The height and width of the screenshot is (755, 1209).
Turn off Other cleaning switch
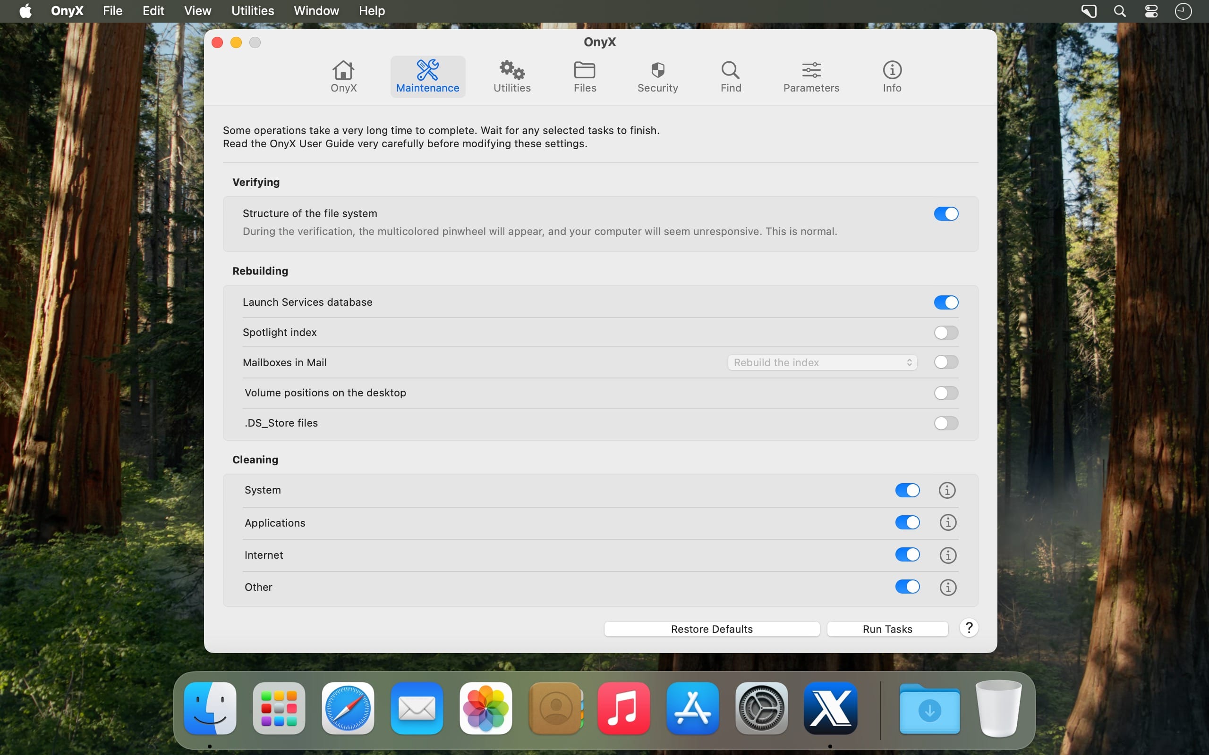pos(907,586)
